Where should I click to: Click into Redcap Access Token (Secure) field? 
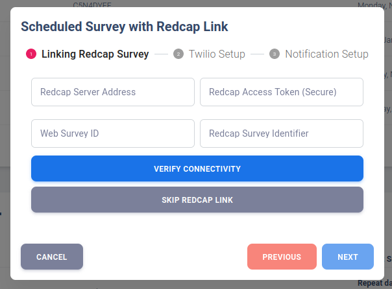pos(282,92)
